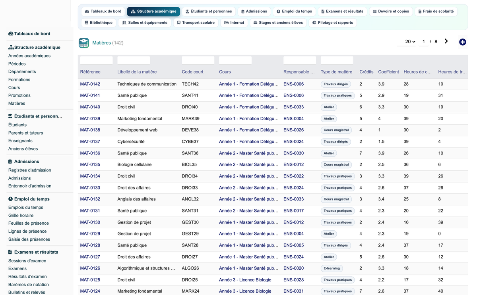Open the Devoirs et copies tab
The image size is (477, 295).
pyautogui.click(x=391, y=12)
